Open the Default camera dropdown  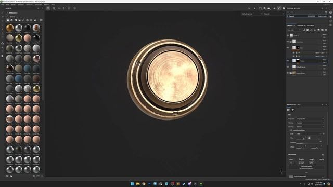(252, 14)
